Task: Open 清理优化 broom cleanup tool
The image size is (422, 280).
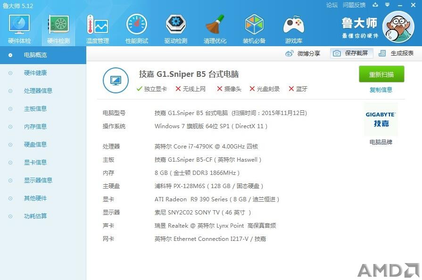Action: [x=215, y=29]
